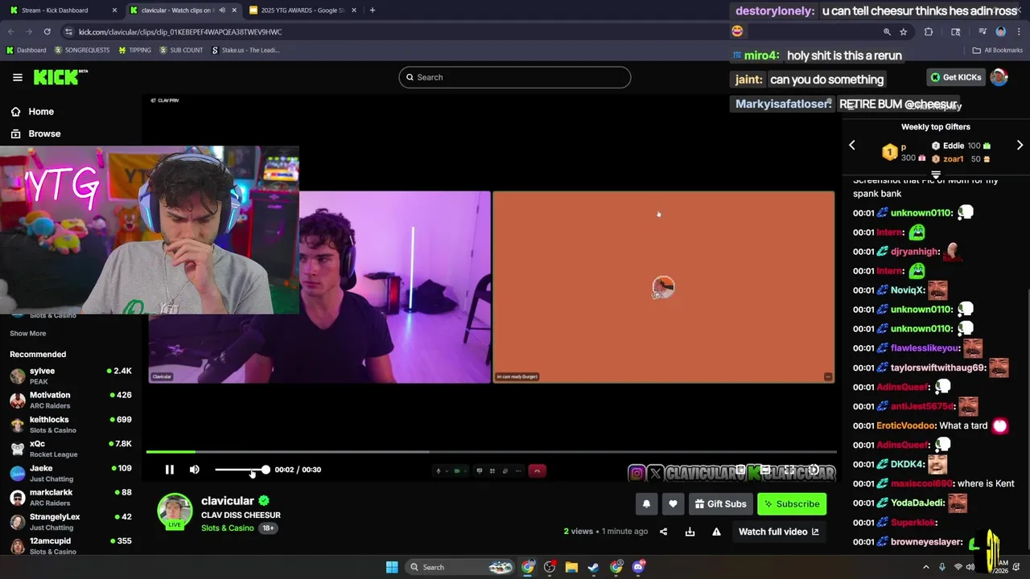This screenshot has width=1030, height=579.
Task: Open the browser extensions puzzle icon
Action: tap(929, 31)
